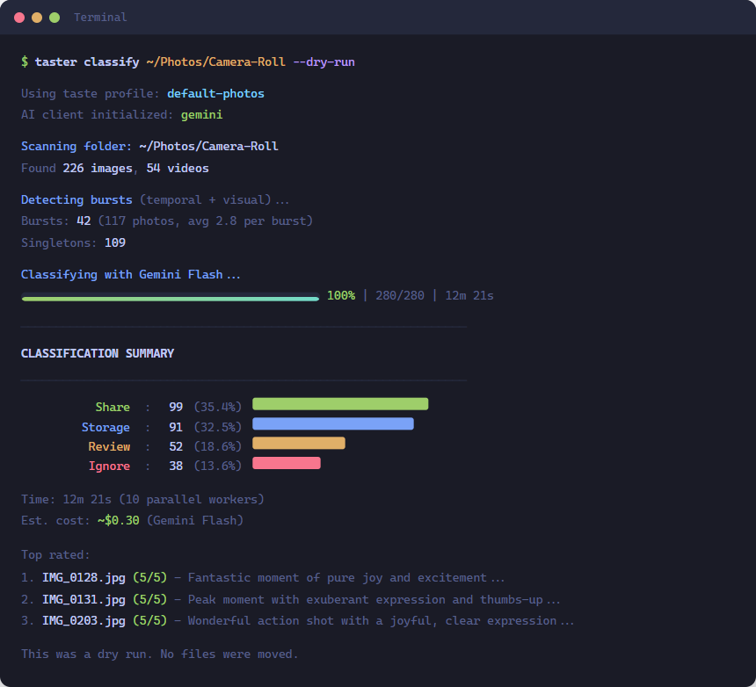Click Ignore count '38'

[176, 466]
